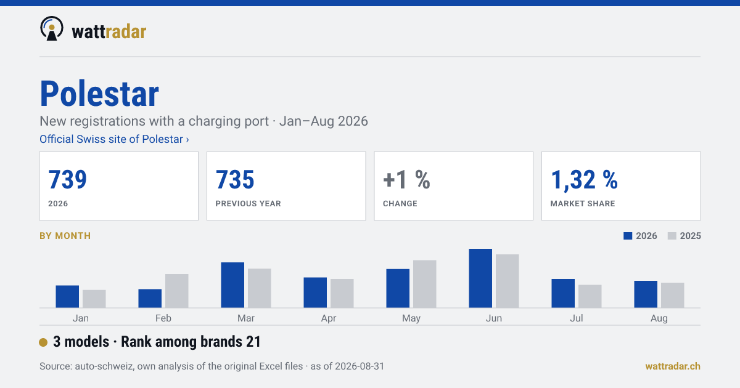This screenshot has width=740, height=388.
Task: Click the CHANGE card label
Action: pos(400,204)
